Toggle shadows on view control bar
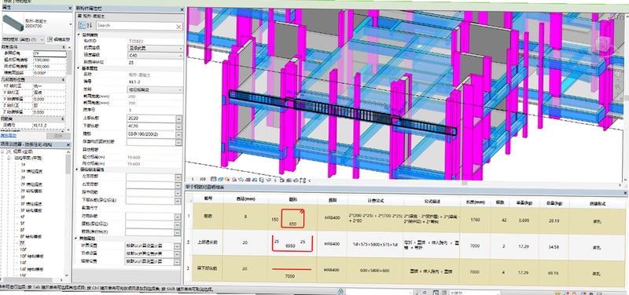 click(234, 180)
